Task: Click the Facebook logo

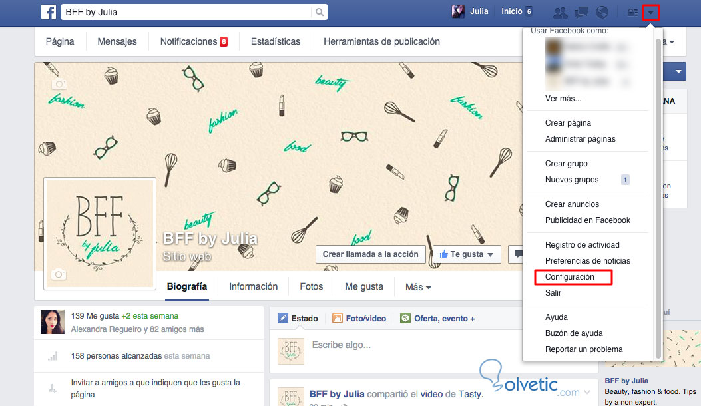Action: (48, 13)
